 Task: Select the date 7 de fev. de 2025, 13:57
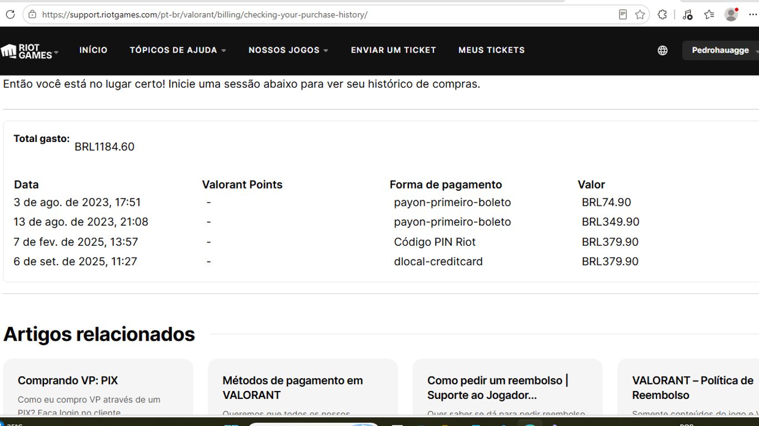click(76, 242)
